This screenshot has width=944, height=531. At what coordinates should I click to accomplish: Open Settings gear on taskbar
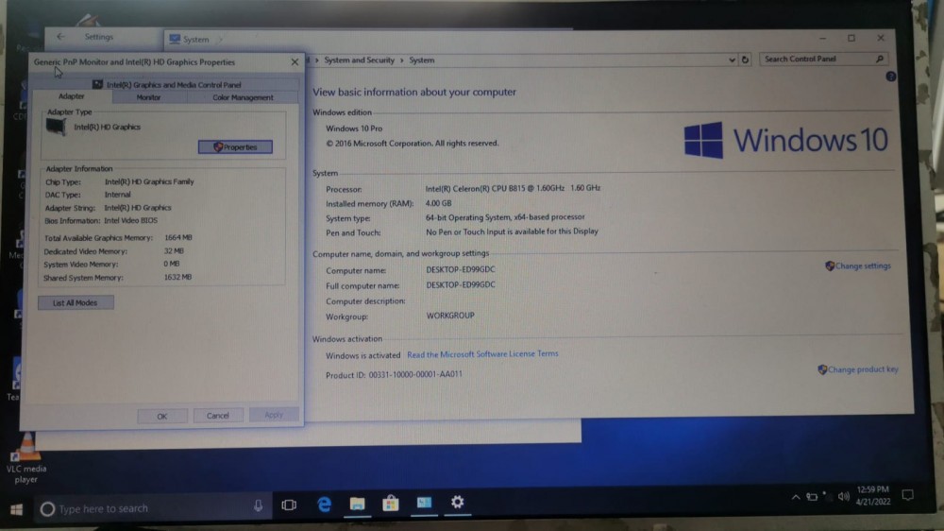coord(458,502)
